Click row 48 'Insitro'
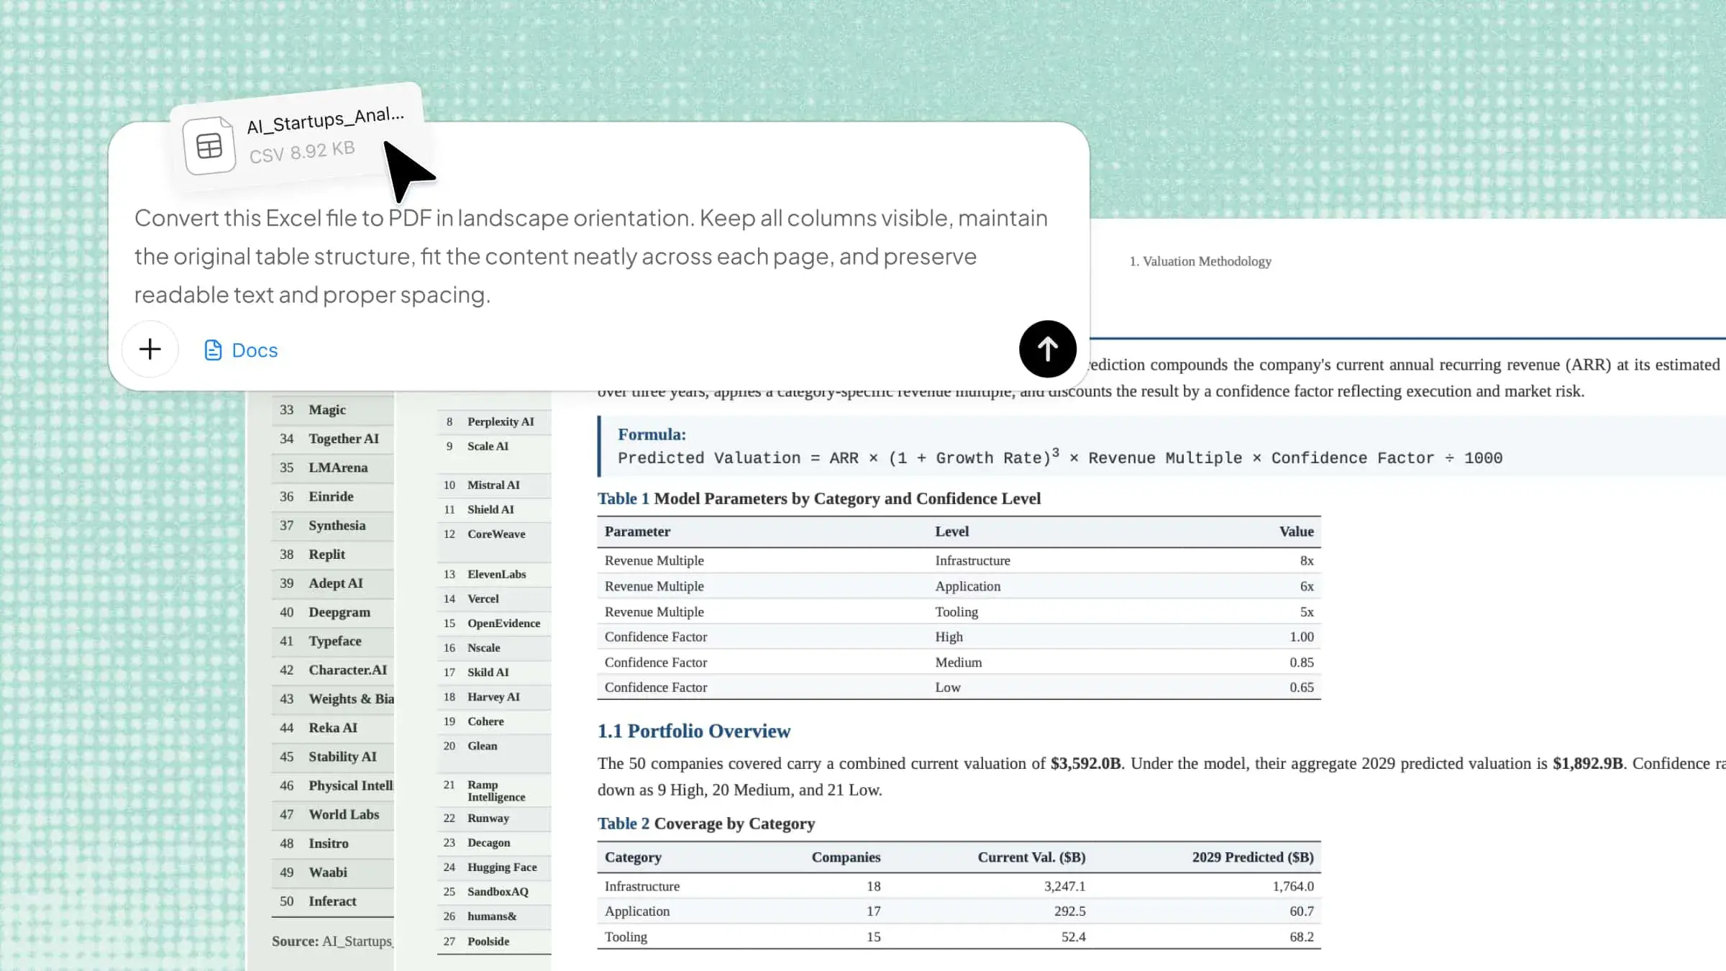1726x971 pixels. [x=333, y=844]
